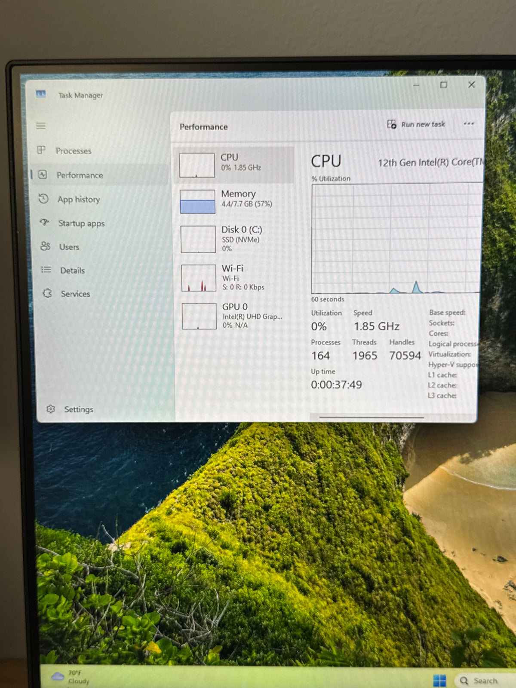Image resolution: width=516 pixels, height=688 pixels.
Task: Click the Search magnifier icon on taskbar
Action: [464, 681]
